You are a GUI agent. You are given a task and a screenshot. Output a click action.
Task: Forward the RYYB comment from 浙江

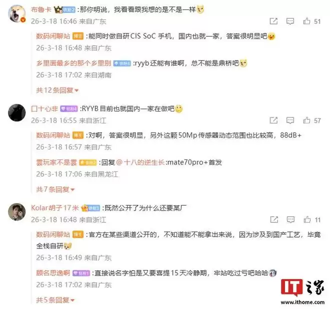273,120
